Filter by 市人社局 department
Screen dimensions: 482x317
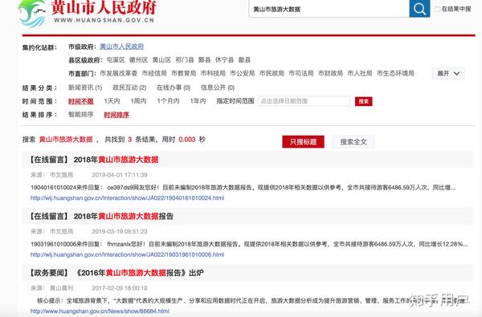coord(360,73)
